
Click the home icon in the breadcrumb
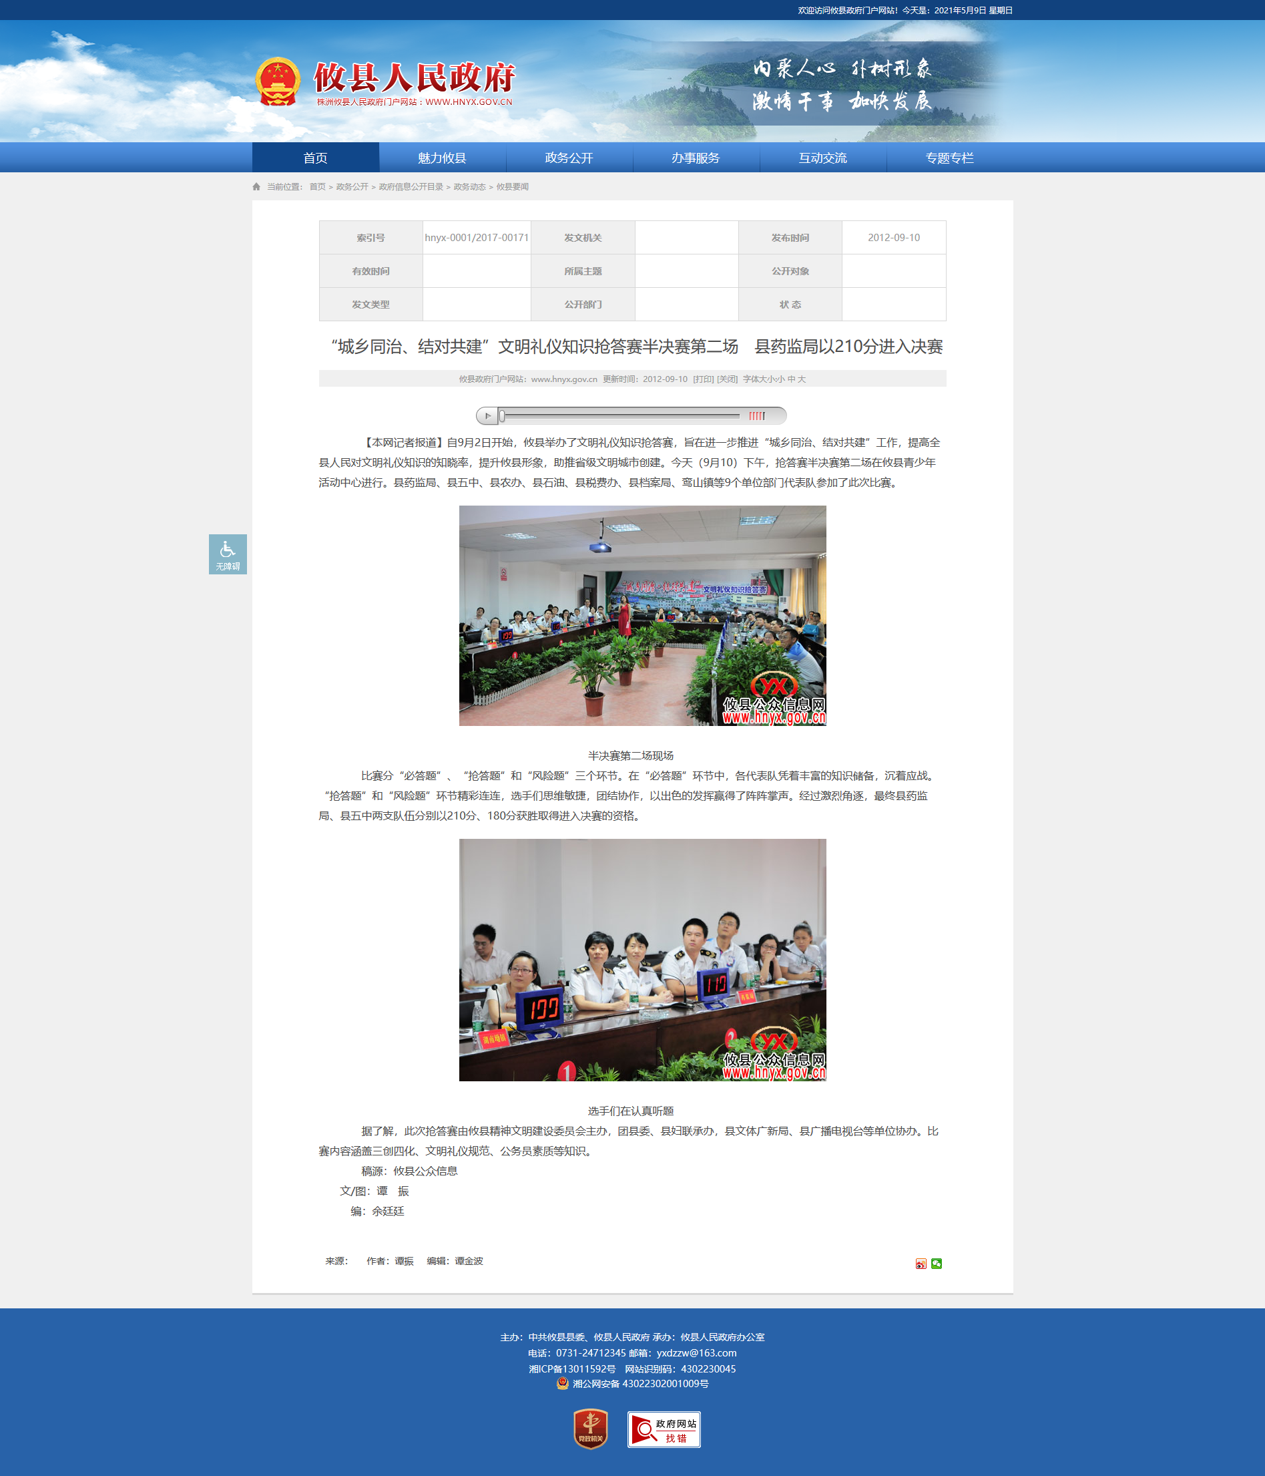click(x=256, y=186)
